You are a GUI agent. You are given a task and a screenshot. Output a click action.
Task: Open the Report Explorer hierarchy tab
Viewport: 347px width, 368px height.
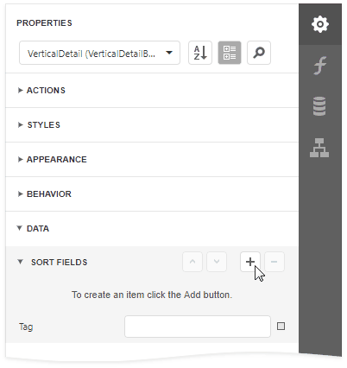tap(319, 148)
